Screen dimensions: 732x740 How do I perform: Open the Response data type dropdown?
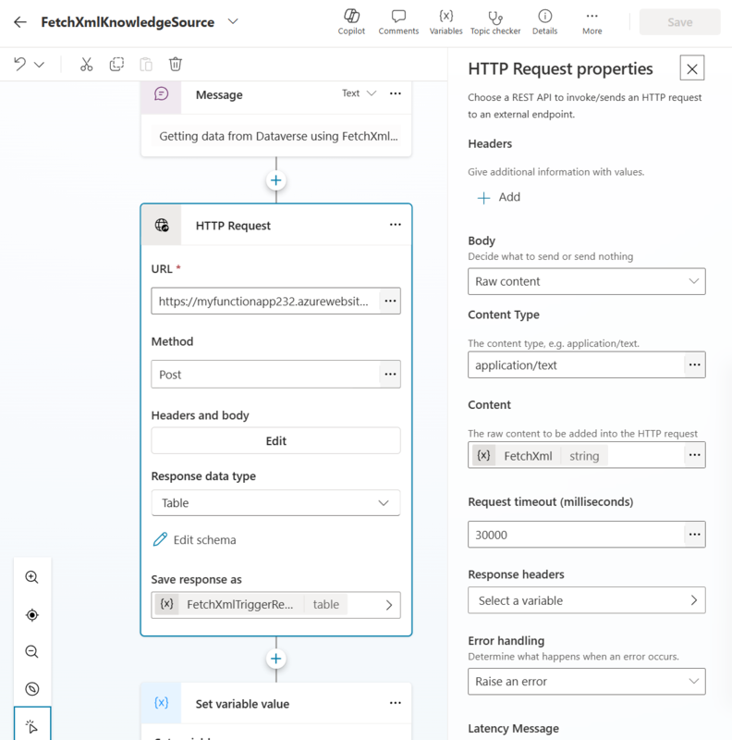(275, 503)
